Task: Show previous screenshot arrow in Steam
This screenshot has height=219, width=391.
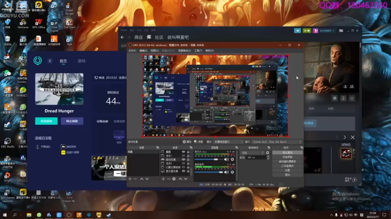Action: click(x=337, y=137)
